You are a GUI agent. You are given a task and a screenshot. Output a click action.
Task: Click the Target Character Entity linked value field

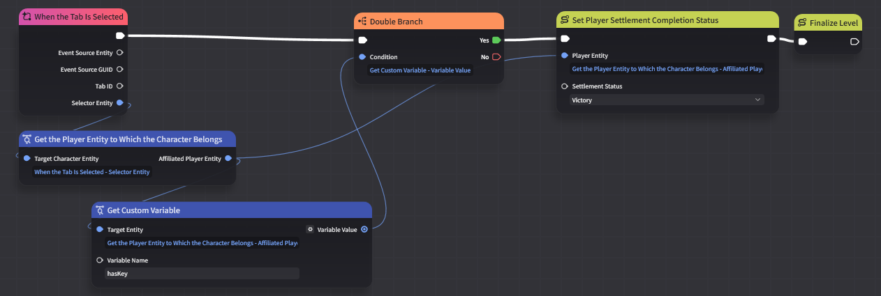click(x=91, y=171)
